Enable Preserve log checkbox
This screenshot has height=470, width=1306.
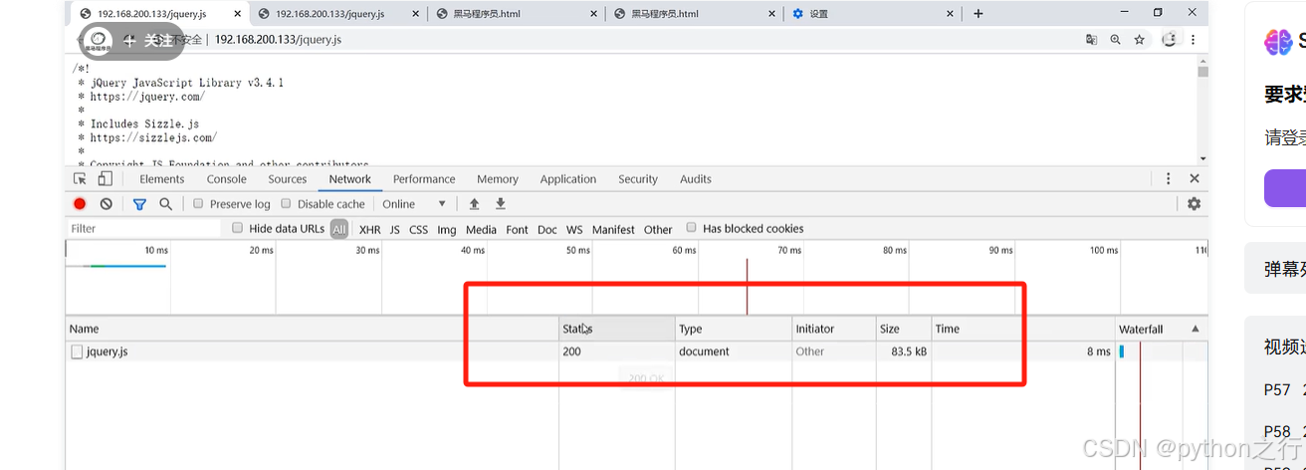198,203
